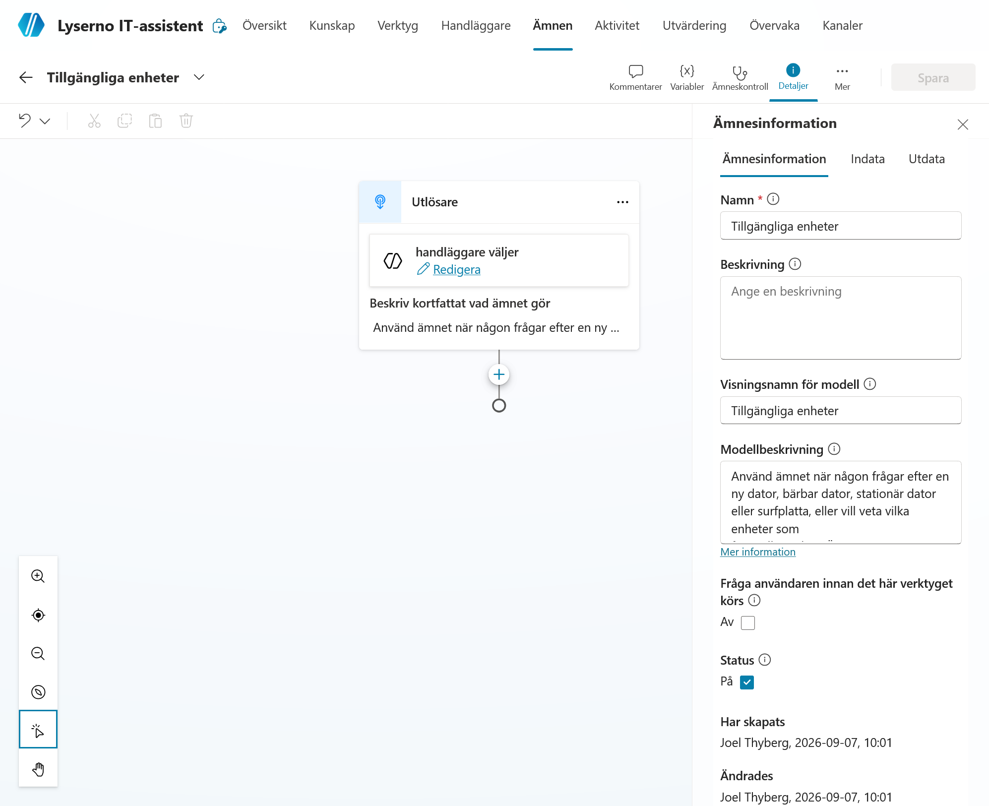Open the Kunskap tab
The height and width of the screenshot is (806, 989).
332,26
